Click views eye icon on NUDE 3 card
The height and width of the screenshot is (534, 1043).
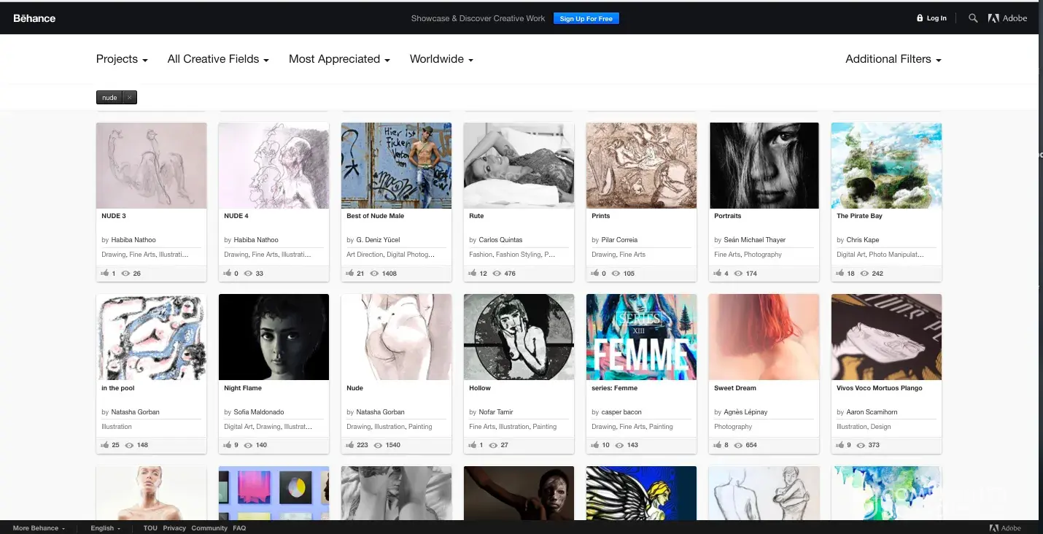pos(125,274)
